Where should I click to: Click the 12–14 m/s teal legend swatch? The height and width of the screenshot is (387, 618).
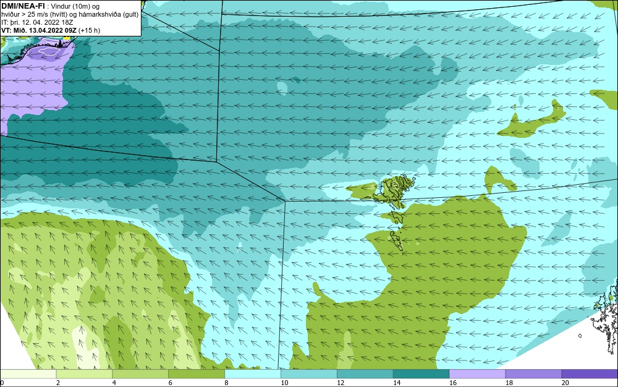[365, 373]
